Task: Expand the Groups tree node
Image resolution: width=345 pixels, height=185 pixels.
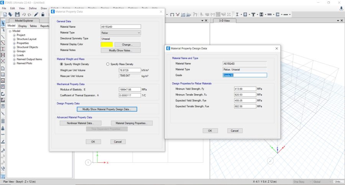Action: point(14,51)
